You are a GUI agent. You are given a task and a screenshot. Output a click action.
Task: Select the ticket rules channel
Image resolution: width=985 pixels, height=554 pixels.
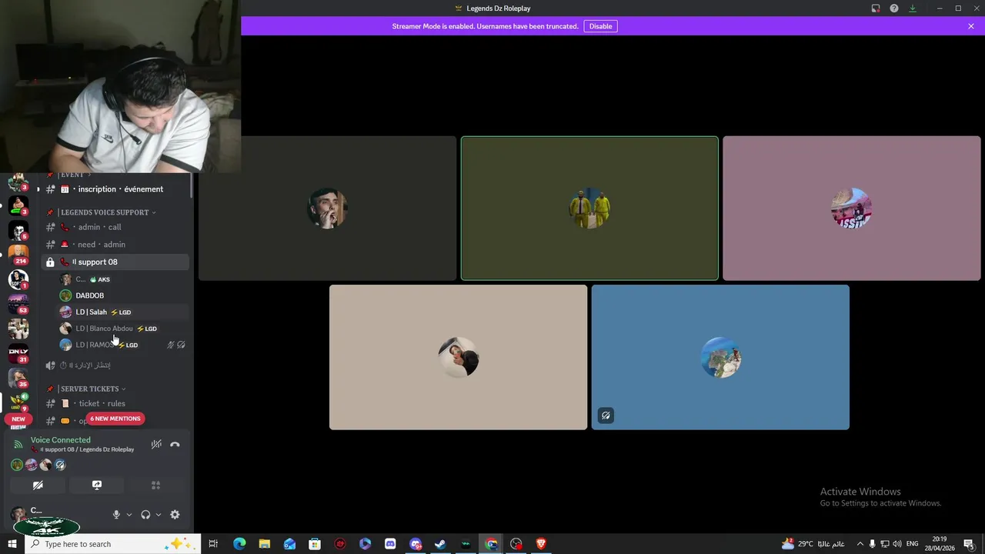click(115, 403)
